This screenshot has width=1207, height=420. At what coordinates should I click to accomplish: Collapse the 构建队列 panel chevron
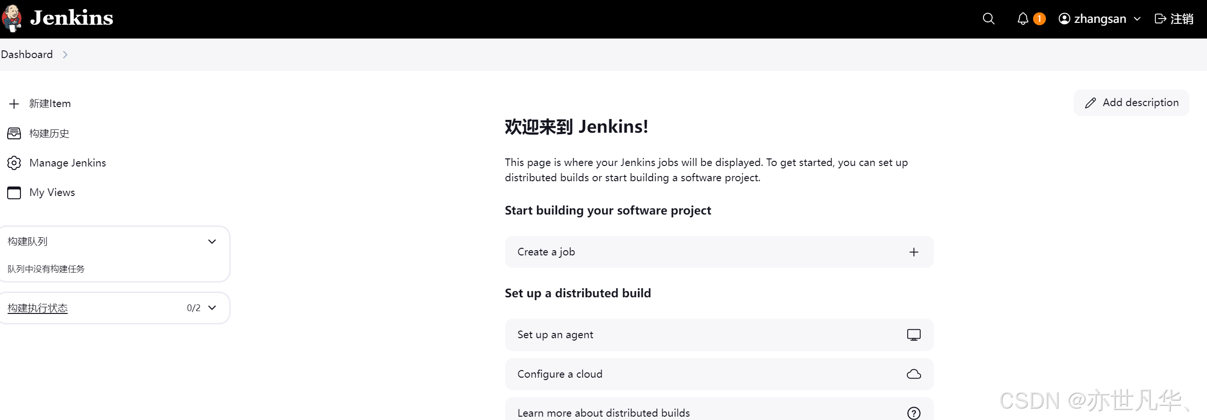pyautogui.click(x=212, y=242)
